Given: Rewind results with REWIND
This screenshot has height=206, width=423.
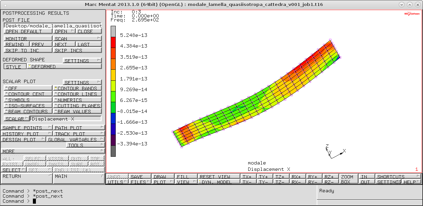Looking at the screenshot, I should (x=16, y=44).
